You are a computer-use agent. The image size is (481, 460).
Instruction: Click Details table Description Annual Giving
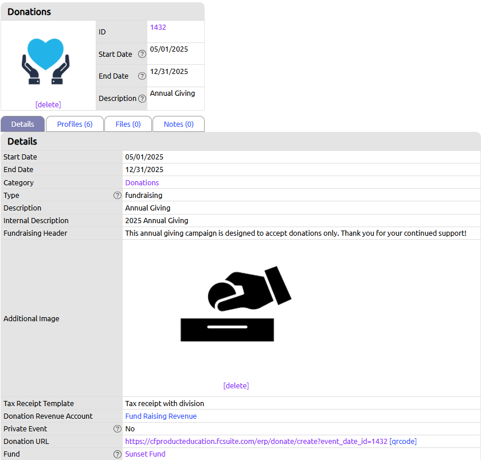[147, 208]
